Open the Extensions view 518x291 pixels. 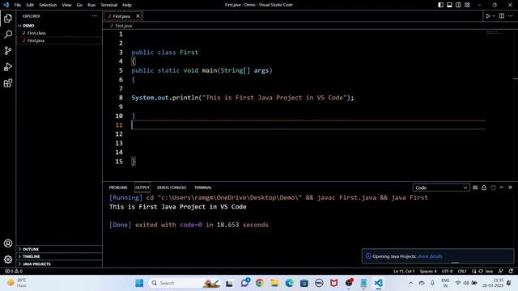[8, 82]
